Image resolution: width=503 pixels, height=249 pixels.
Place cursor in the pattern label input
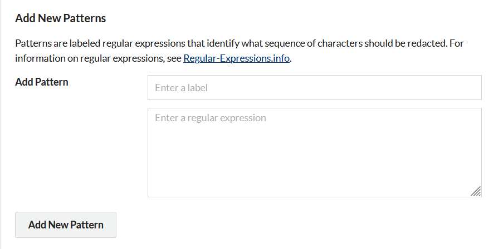pyautogui.click(x=315, y=88)
